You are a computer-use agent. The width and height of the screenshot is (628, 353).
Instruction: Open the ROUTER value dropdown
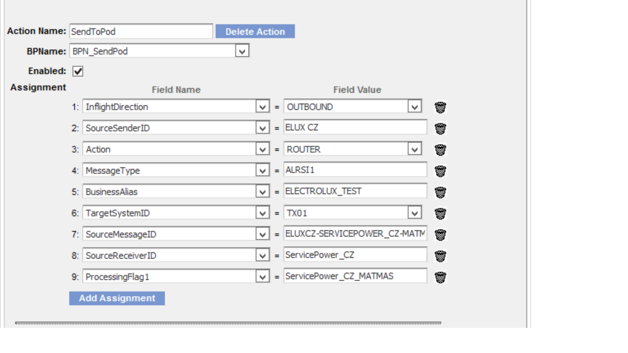pos(415,149)
